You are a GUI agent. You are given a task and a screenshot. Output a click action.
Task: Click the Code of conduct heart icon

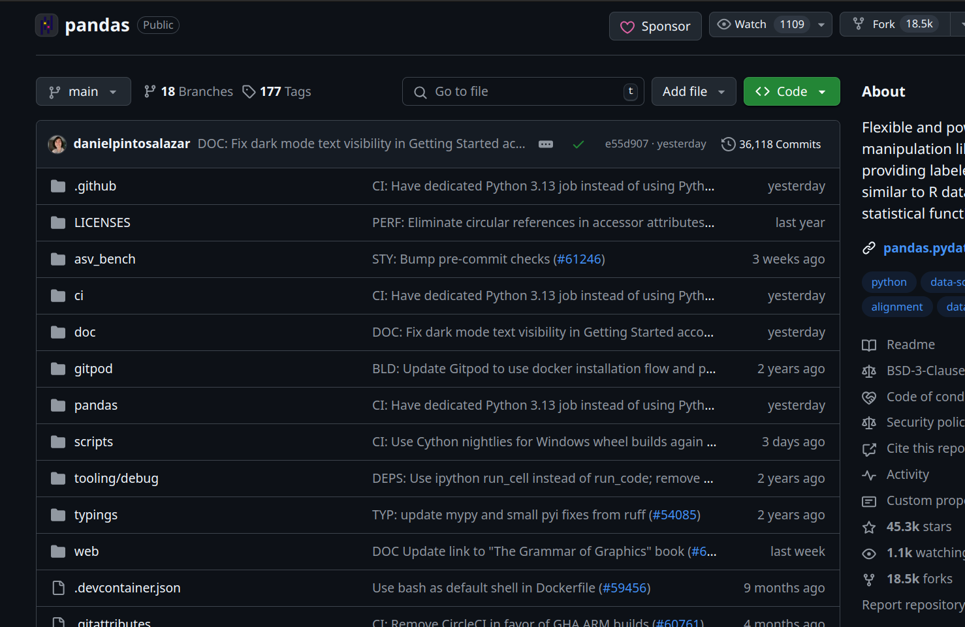coord(869,397)
